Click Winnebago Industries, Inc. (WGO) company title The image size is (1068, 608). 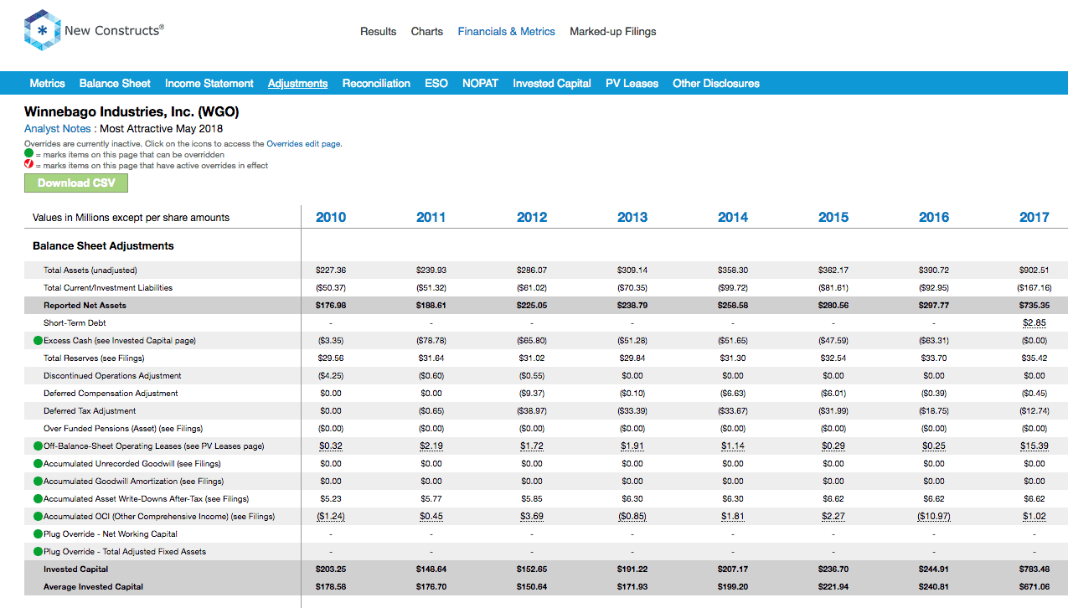pyautogui.click(x=132, y=111)
